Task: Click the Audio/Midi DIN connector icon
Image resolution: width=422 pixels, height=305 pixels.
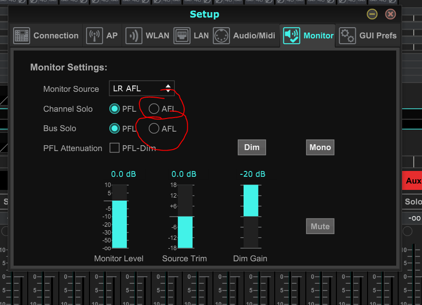Action: 221,35
